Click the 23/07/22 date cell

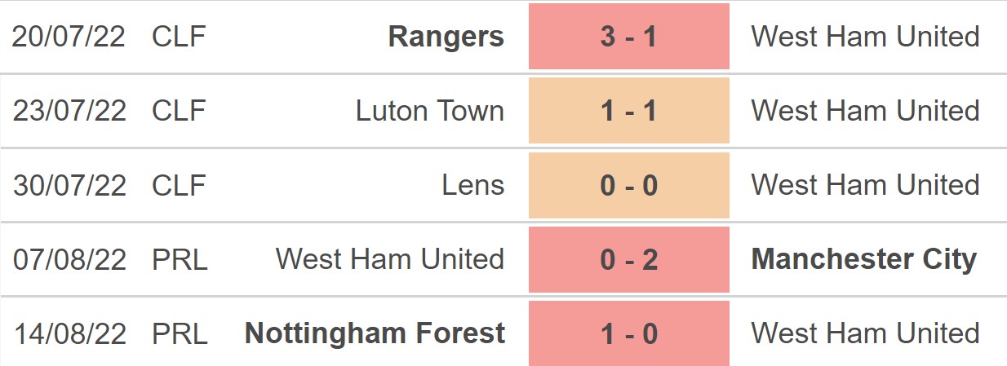click(69, 111)
